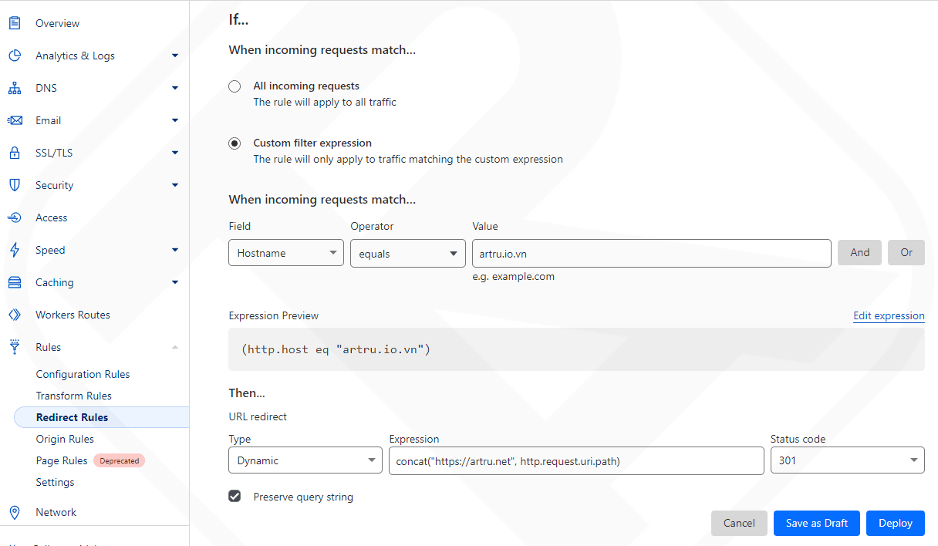The width and height of the screenshot is (938, 546).
Task: Click the Network location pin icon
Action: point(15,512)
